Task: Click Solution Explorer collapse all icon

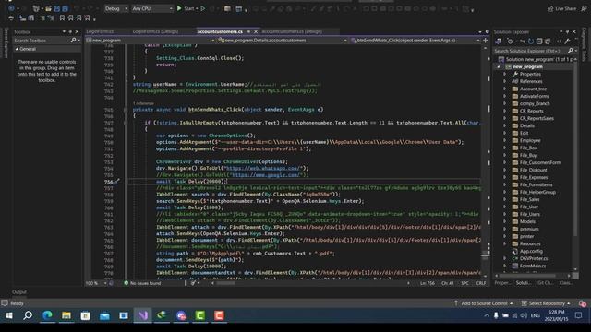Action: (x=539, y=41)
